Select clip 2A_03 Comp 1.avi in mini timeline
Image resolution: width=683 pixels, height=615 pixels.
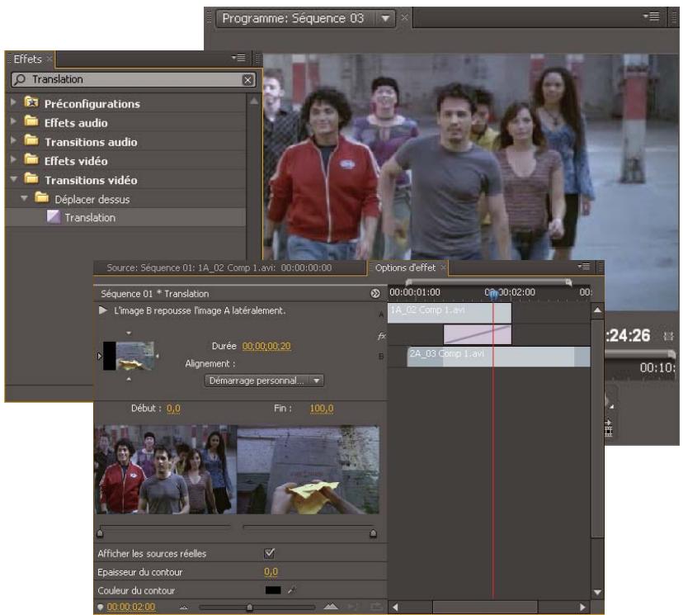(498, 357)
